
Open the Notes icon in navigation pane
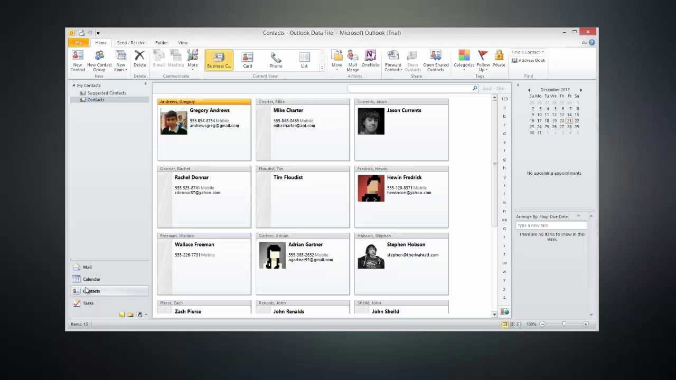click(122, 315)
